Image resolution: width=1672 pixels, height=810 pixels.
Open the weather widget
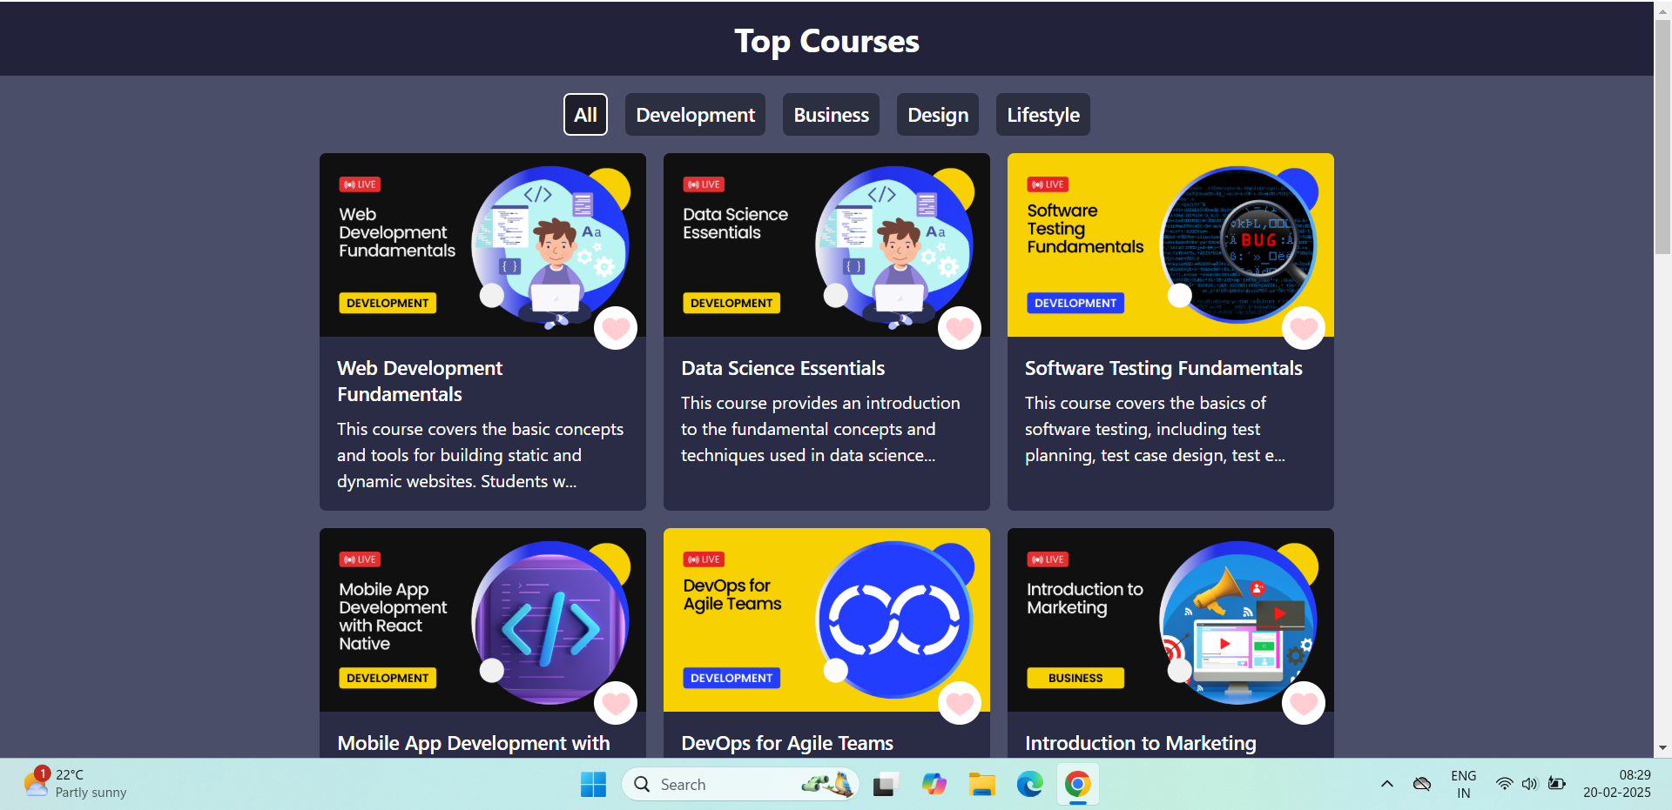pyautogui.click(x=75, y=783)
